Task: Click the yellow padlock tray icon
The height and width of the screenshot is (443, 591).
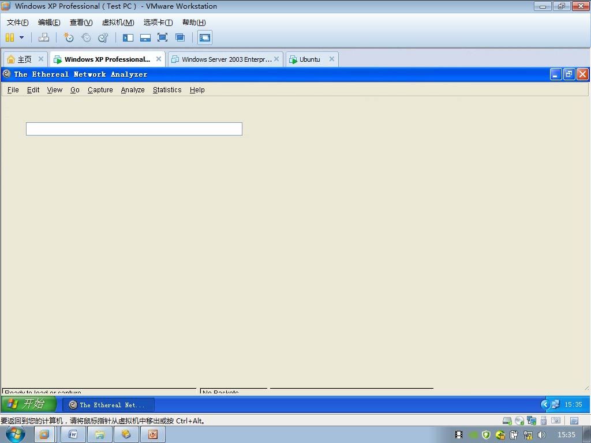Action: 500,435
